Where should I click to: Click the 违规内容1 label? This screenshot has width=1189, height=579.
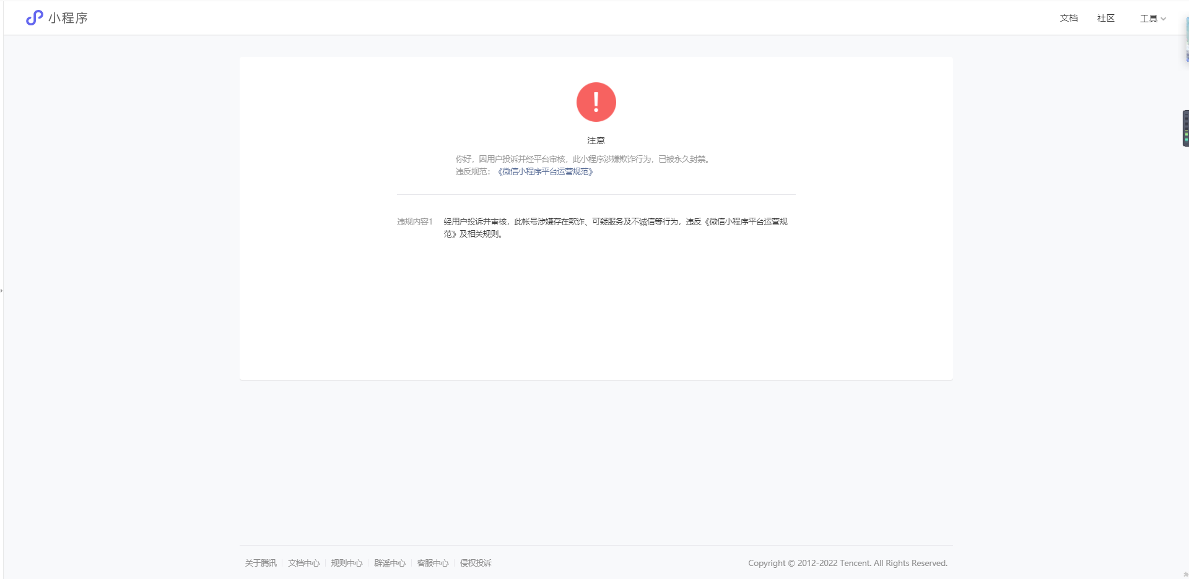(414, 221)
